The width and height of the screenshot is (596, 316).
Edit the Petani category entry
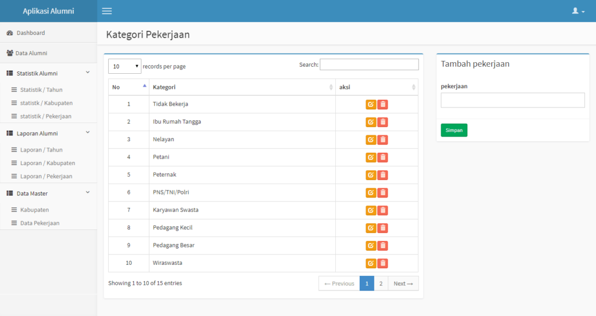(x=371, y=157)
